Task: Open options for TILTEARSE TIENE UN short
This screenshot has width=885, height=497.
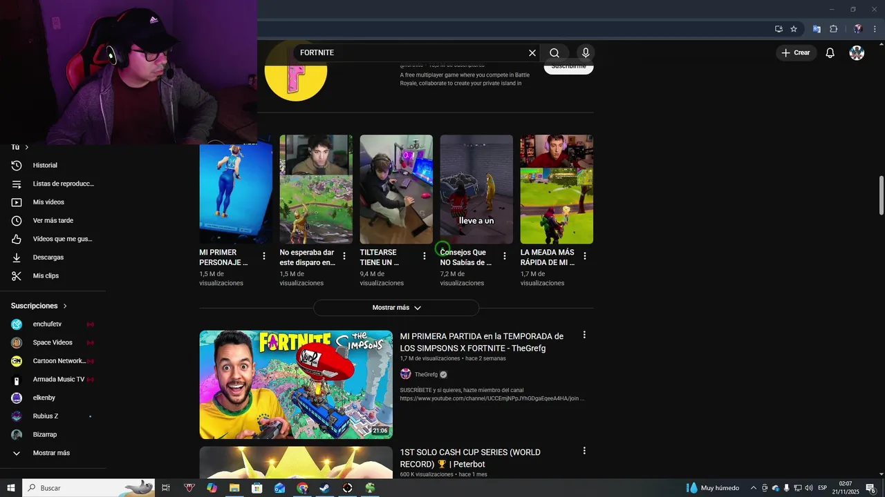Action: (x=425, y=256)
